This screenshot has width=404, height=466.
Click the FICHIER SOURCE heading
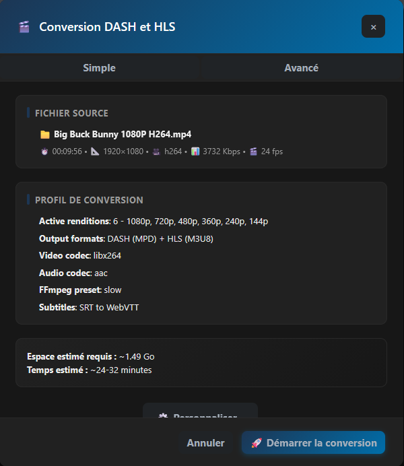click(71, 113)
